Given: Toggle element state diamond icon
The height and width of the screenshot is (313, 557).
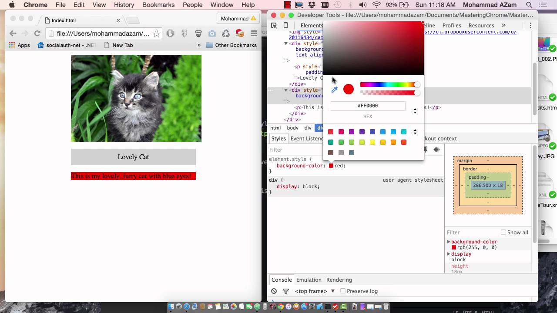Looking at the screenshot, I should (436, 150).
